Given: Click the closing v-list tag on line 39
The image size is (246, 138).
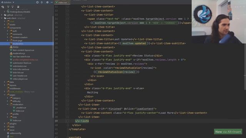Looking at the screenshot, I should [82, 121].
